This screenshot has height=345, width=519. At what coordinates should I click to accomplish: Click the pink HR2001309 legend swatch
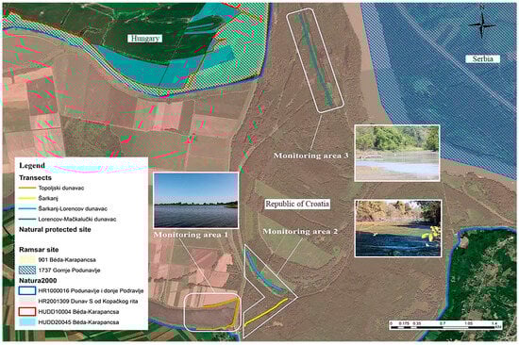pos(27,301)
